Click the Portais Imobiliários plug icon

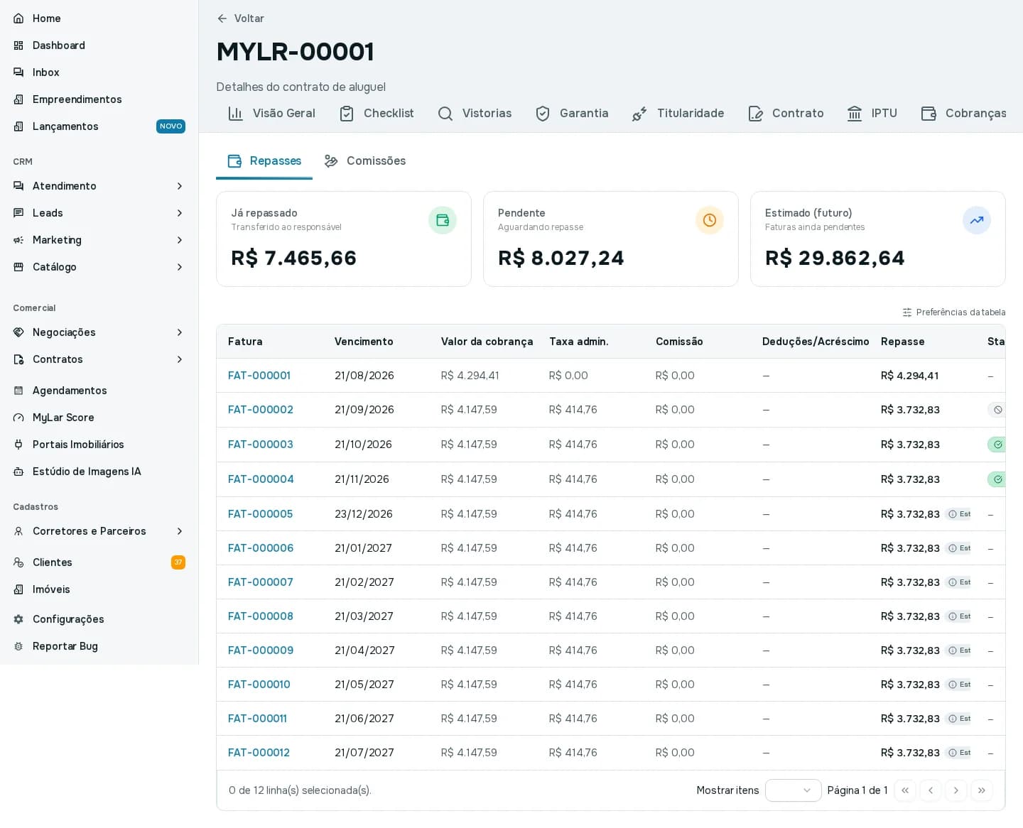[18, 445]
